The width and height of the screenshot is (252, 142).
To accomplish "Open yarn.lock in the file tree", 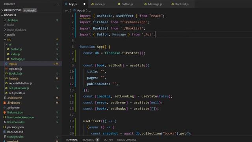I will [13, 141].
